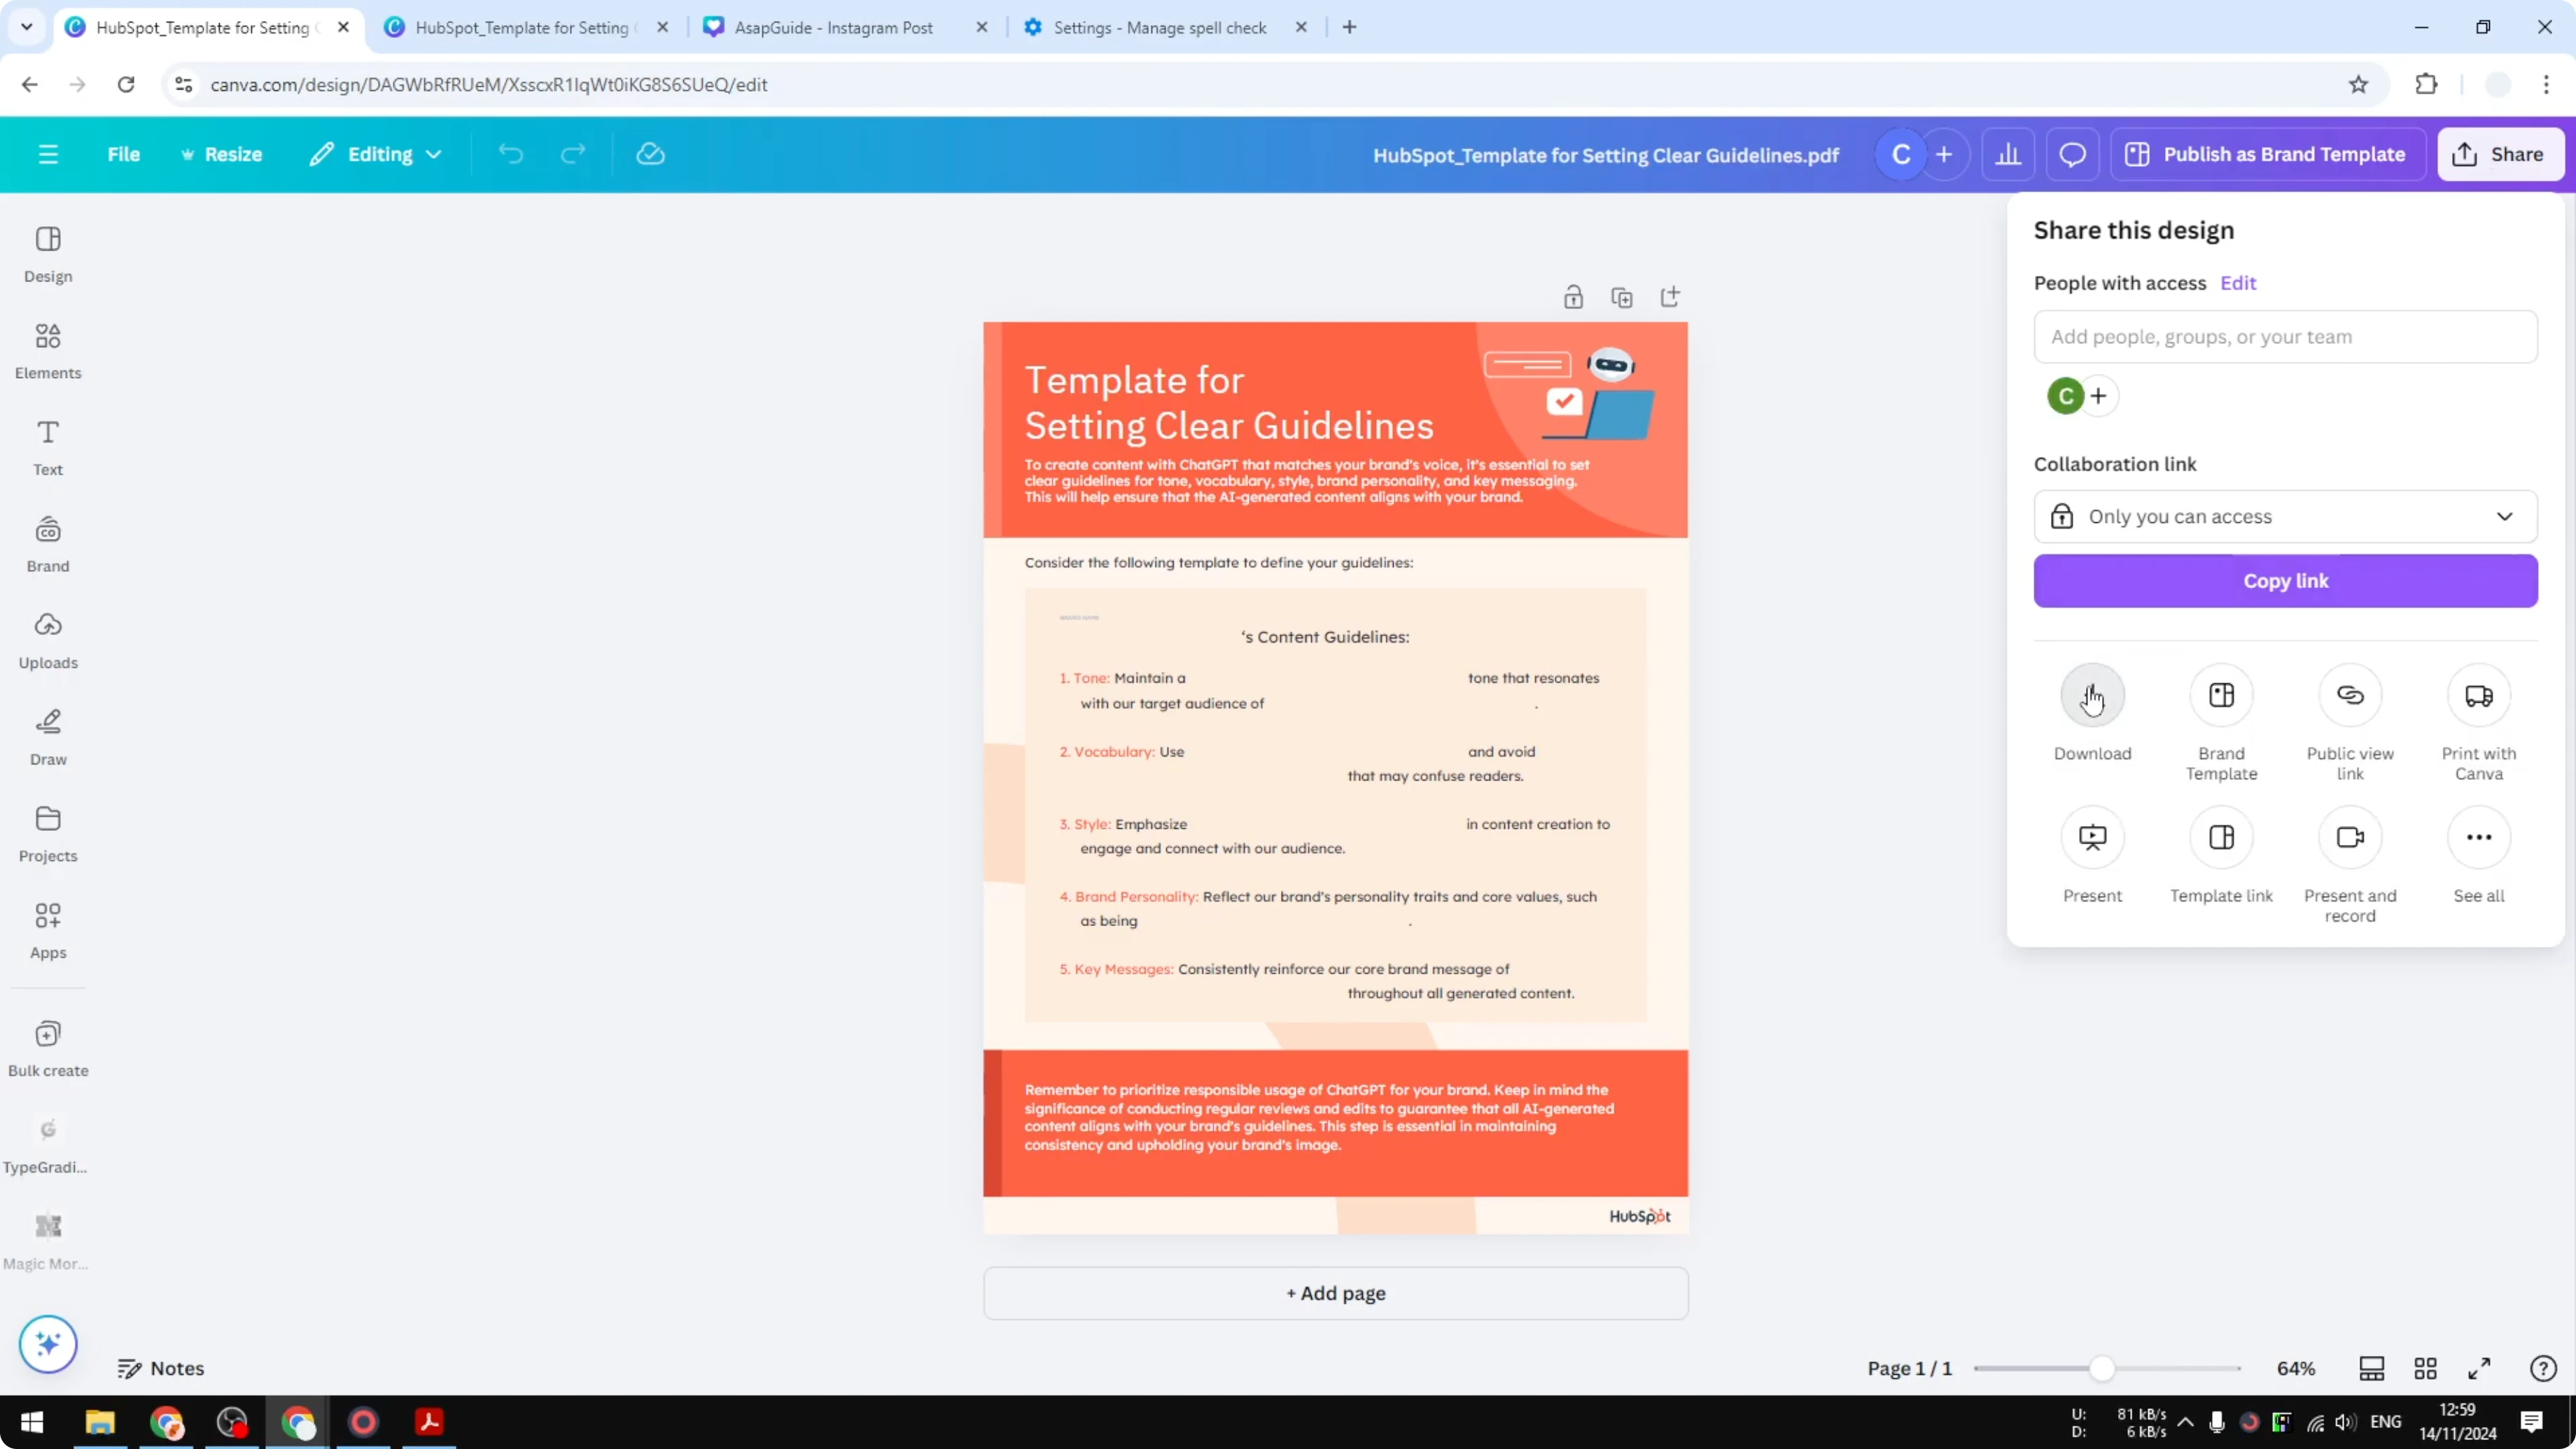Open the Brand panel
2576x1449 pixels.
click(x=47, y=543)
